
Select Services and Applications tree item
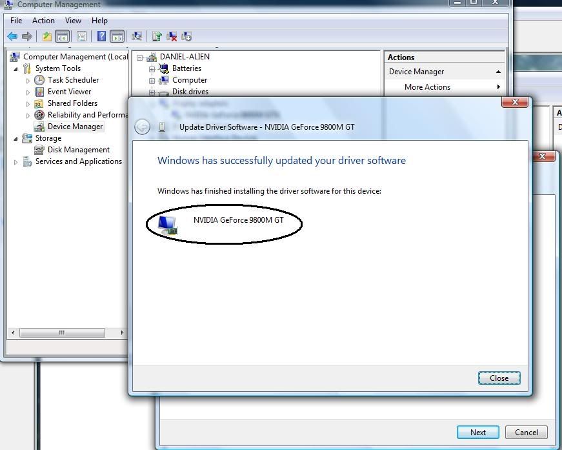pos(79,161)
